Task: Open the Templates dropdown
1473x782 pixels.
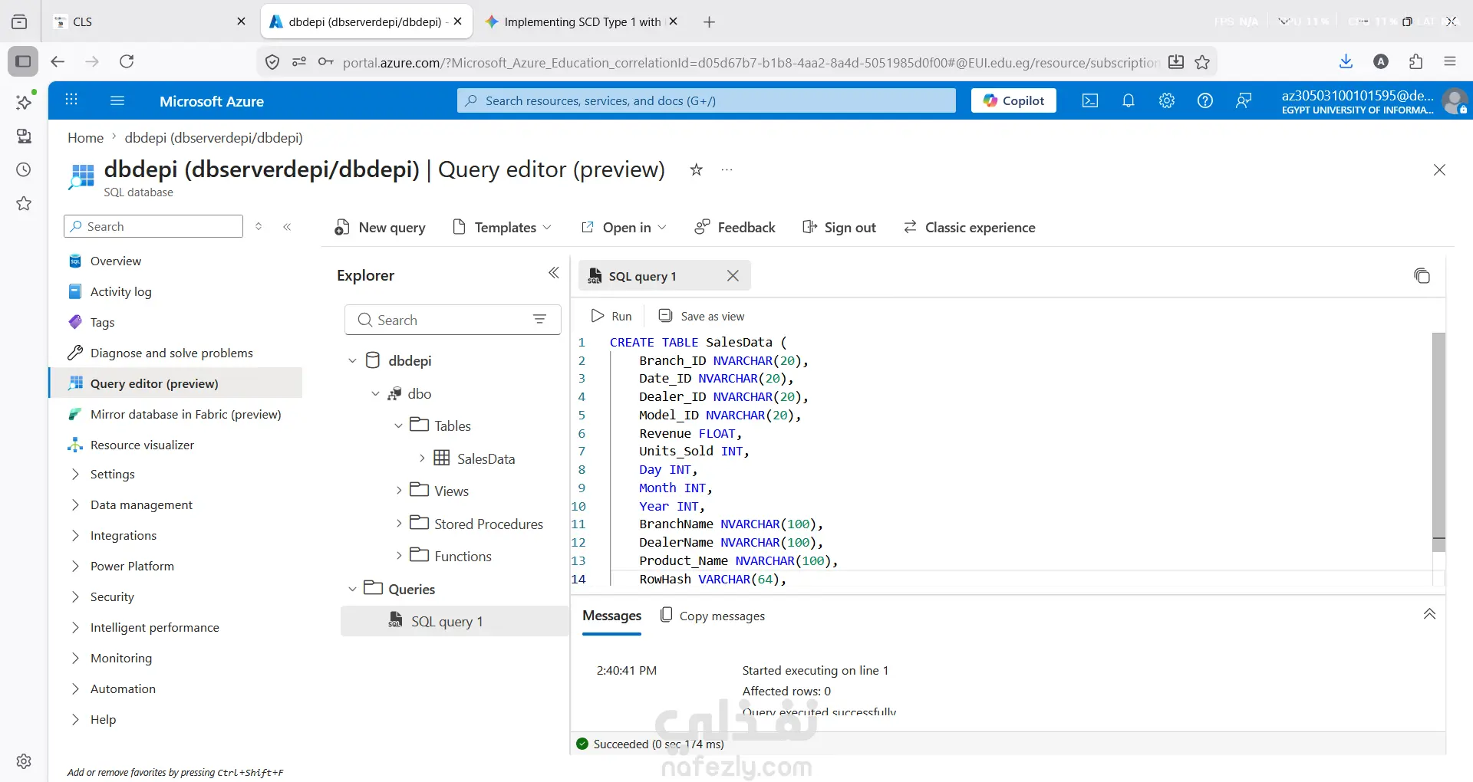Action: [502, 227]
